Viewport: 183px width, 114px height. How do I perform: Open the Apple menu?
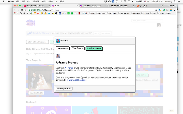[x=3, y=2]
